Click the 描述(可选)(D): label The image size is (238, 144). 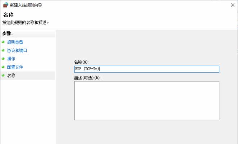coord(88,78)
